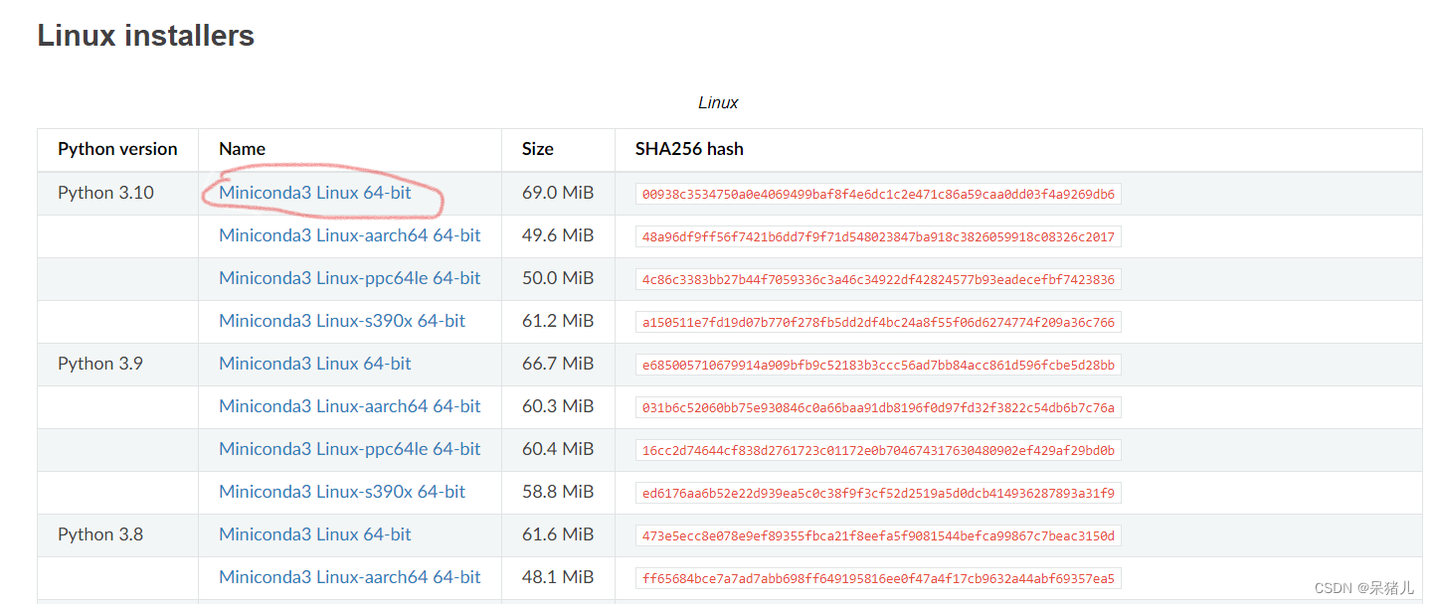This screenshot has width=1429, height=604.
Task: Click the hash starting with '00938c35'
Action: click(x=878, y=194)
